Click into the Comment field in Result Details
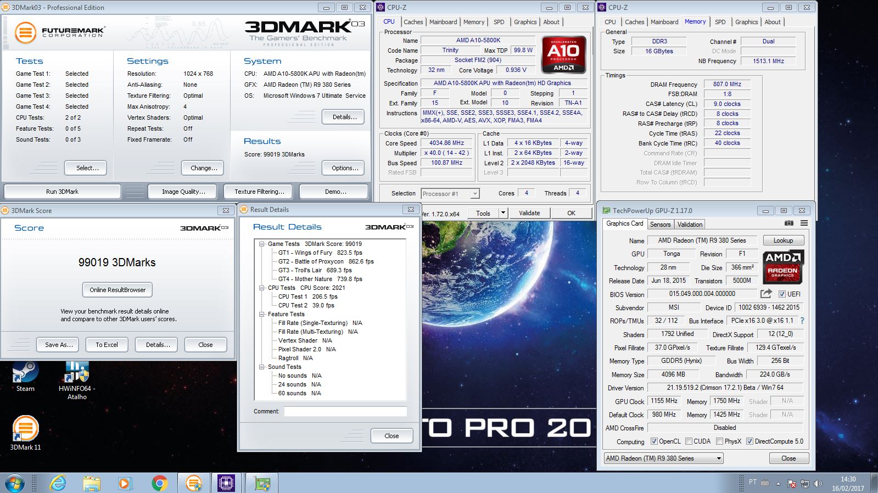The height and width of the screenshot is (493, 878). pyautogui.click(x=345, y=411)
